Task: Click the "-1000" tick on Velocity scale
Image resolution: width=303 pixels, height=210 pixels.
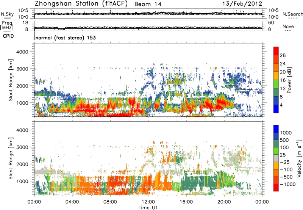Action: pos(288,184)
